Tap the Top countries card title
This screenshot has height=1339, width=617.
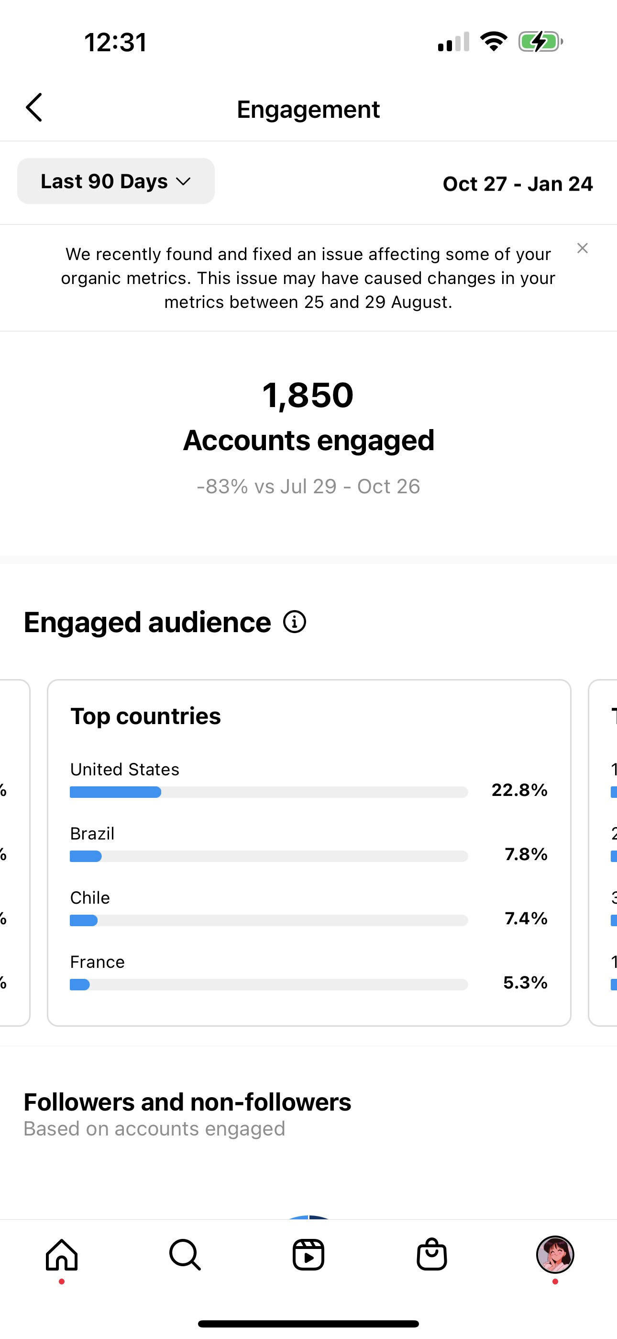[145, 716]
